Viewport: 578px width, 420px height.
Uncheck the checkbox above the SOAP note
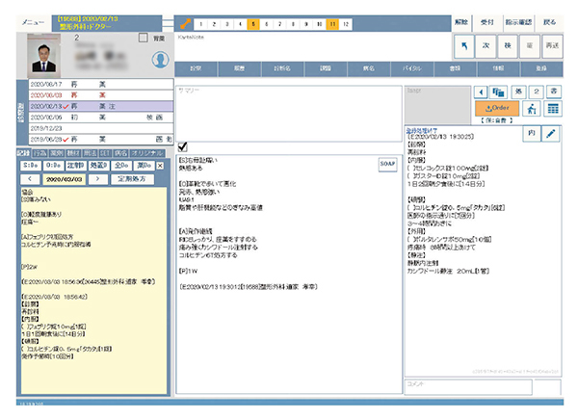pyautogui.click(x=183, y=144)
